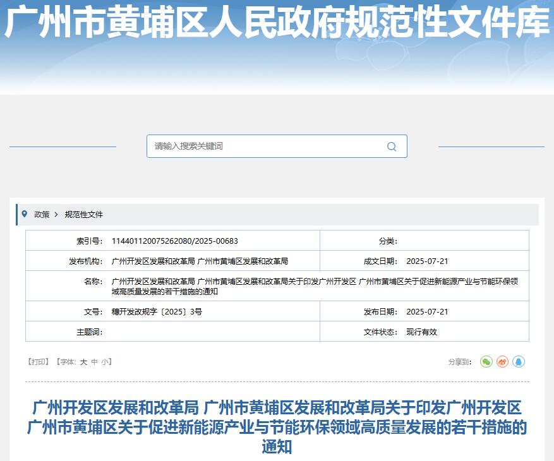Share the document via QQ
Viewport: 554px width, 461px height.
519,361
